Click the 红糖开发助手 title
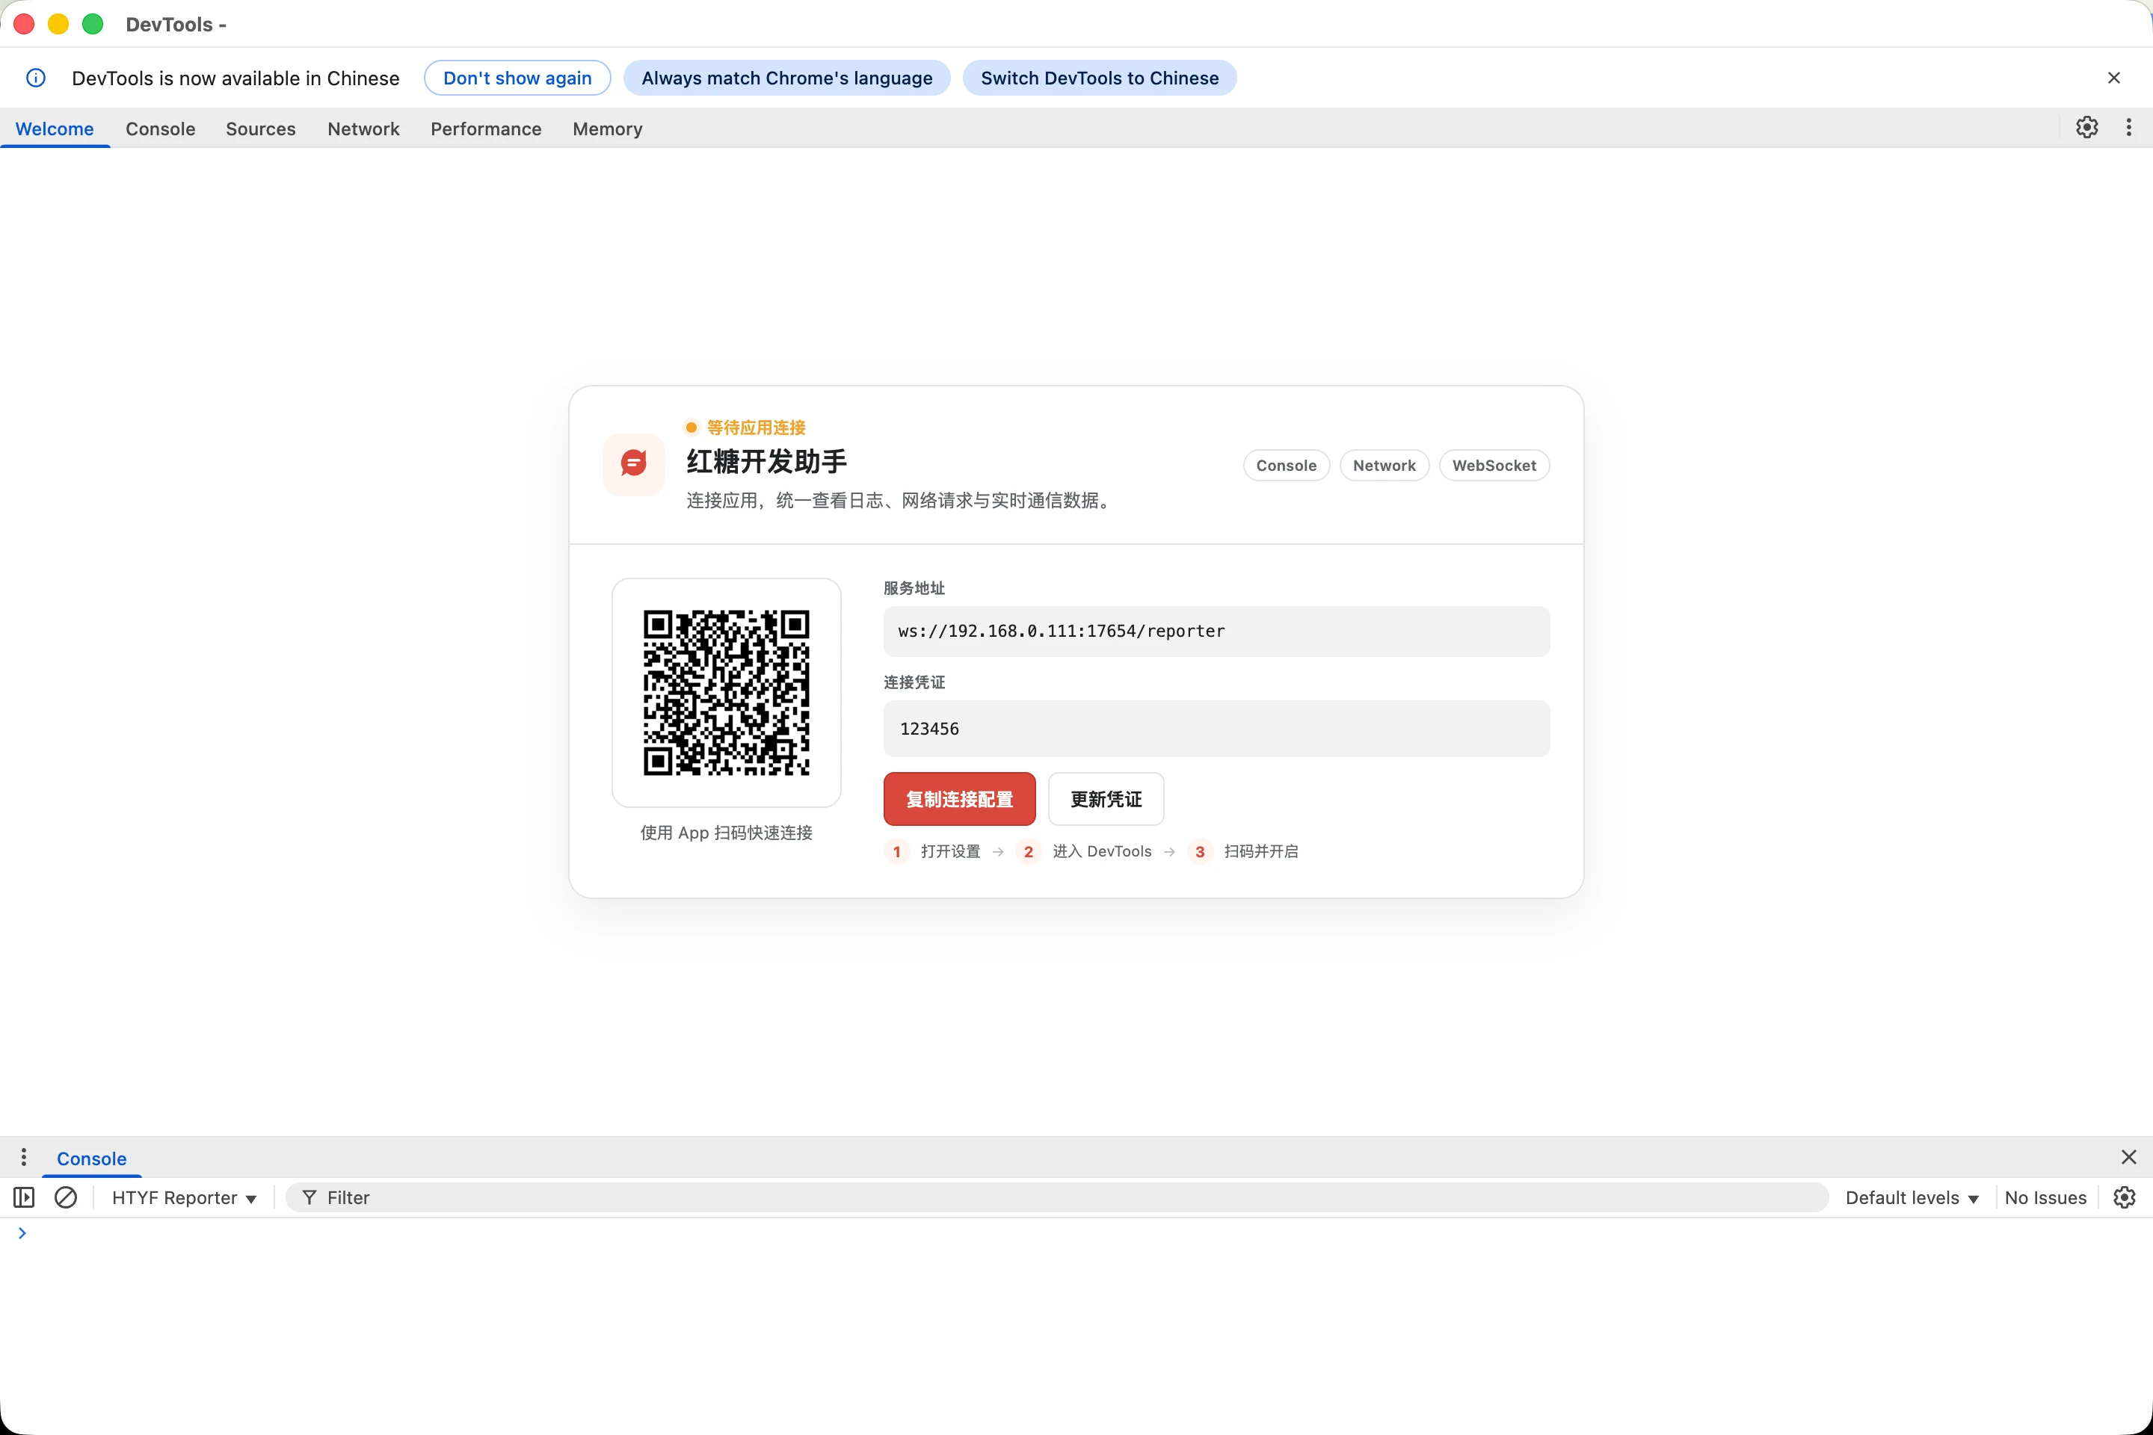2153x1435 pixels. coord(767,461)
